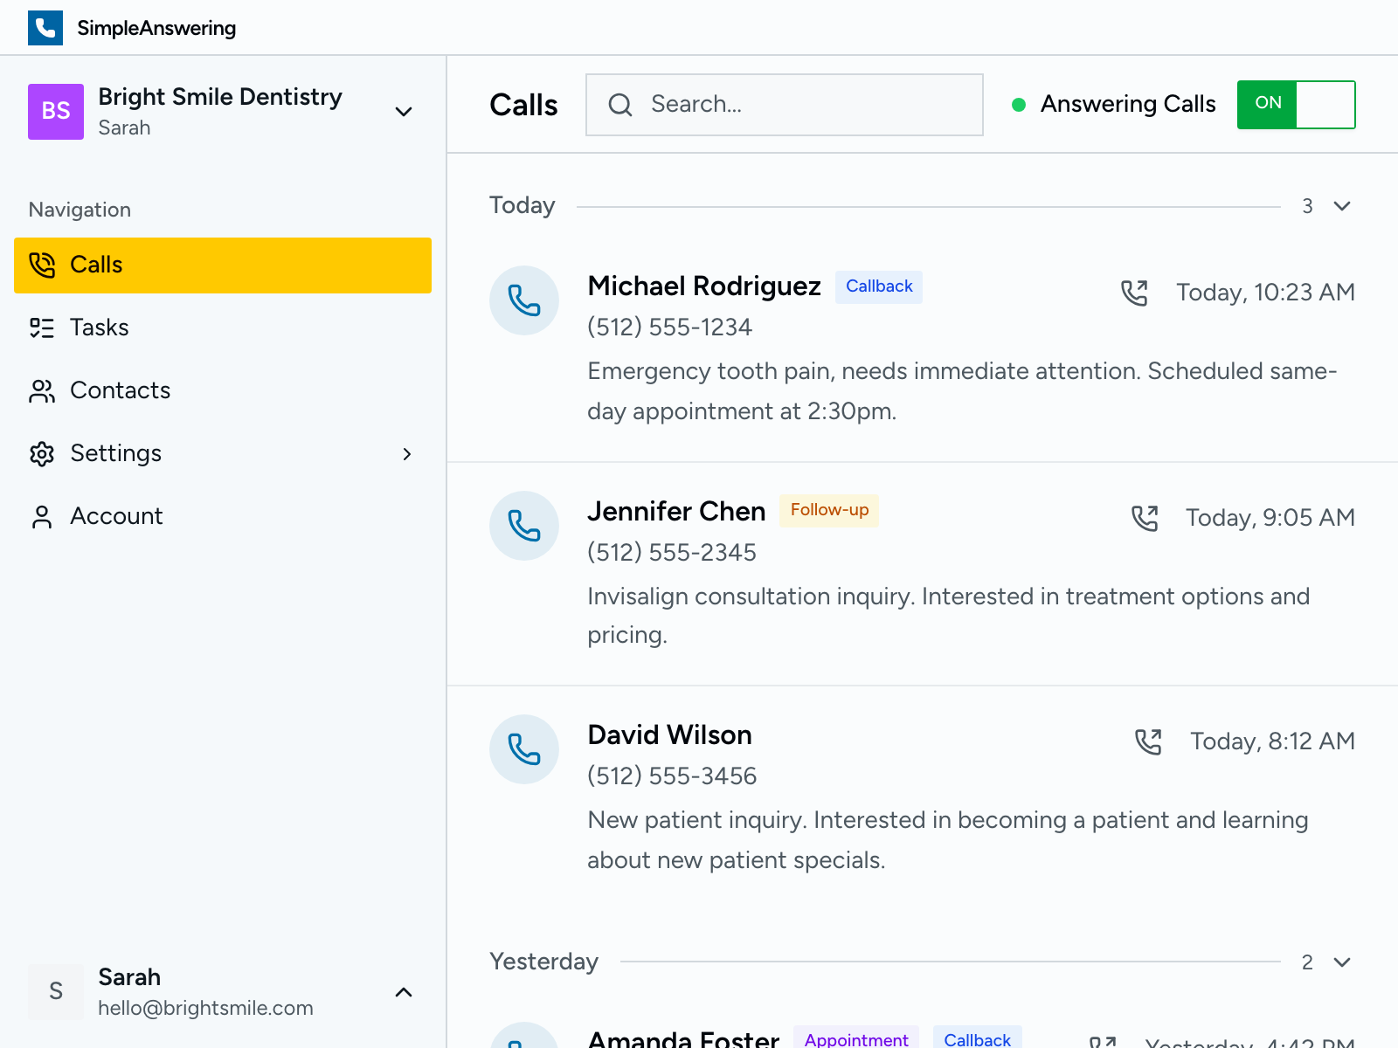Collapse Sarah's account panel chevron
Screen dimensions: 1398x1048
point(403,992)
